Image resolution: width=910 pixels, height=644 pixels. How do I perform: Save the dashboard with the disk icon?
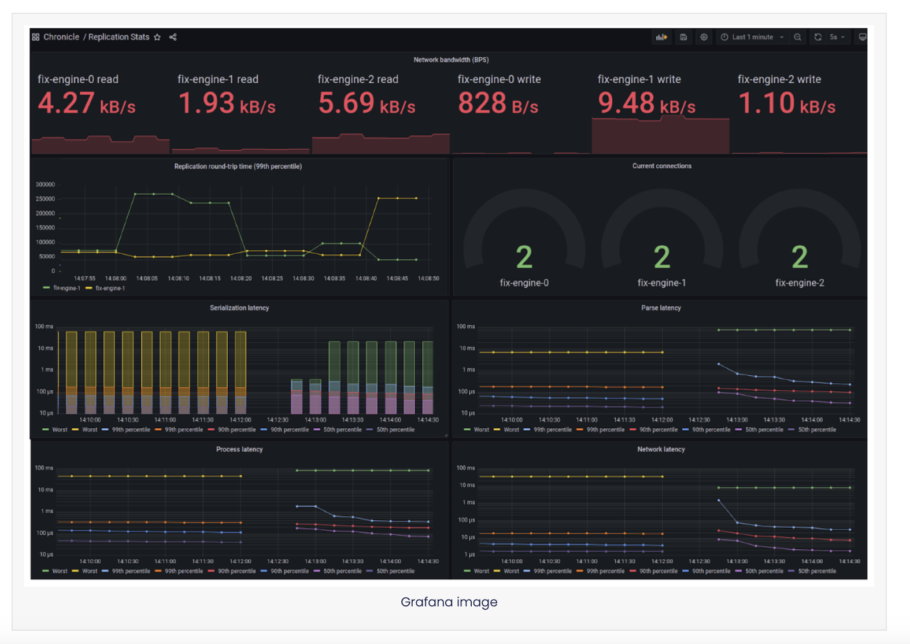click(x=683, y=37)
